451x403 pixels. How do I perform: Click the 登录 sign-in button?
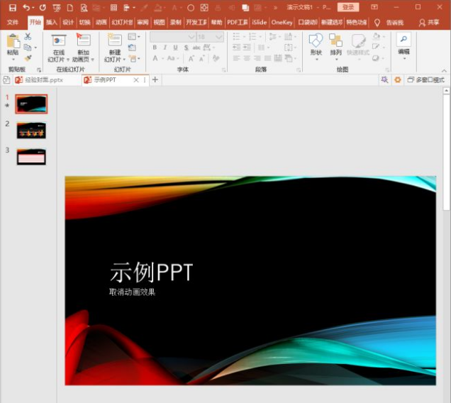click(347, 7)
